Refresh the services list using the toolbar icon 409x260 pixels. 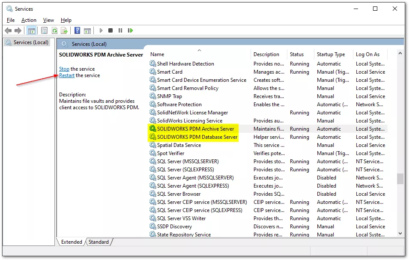54,31
